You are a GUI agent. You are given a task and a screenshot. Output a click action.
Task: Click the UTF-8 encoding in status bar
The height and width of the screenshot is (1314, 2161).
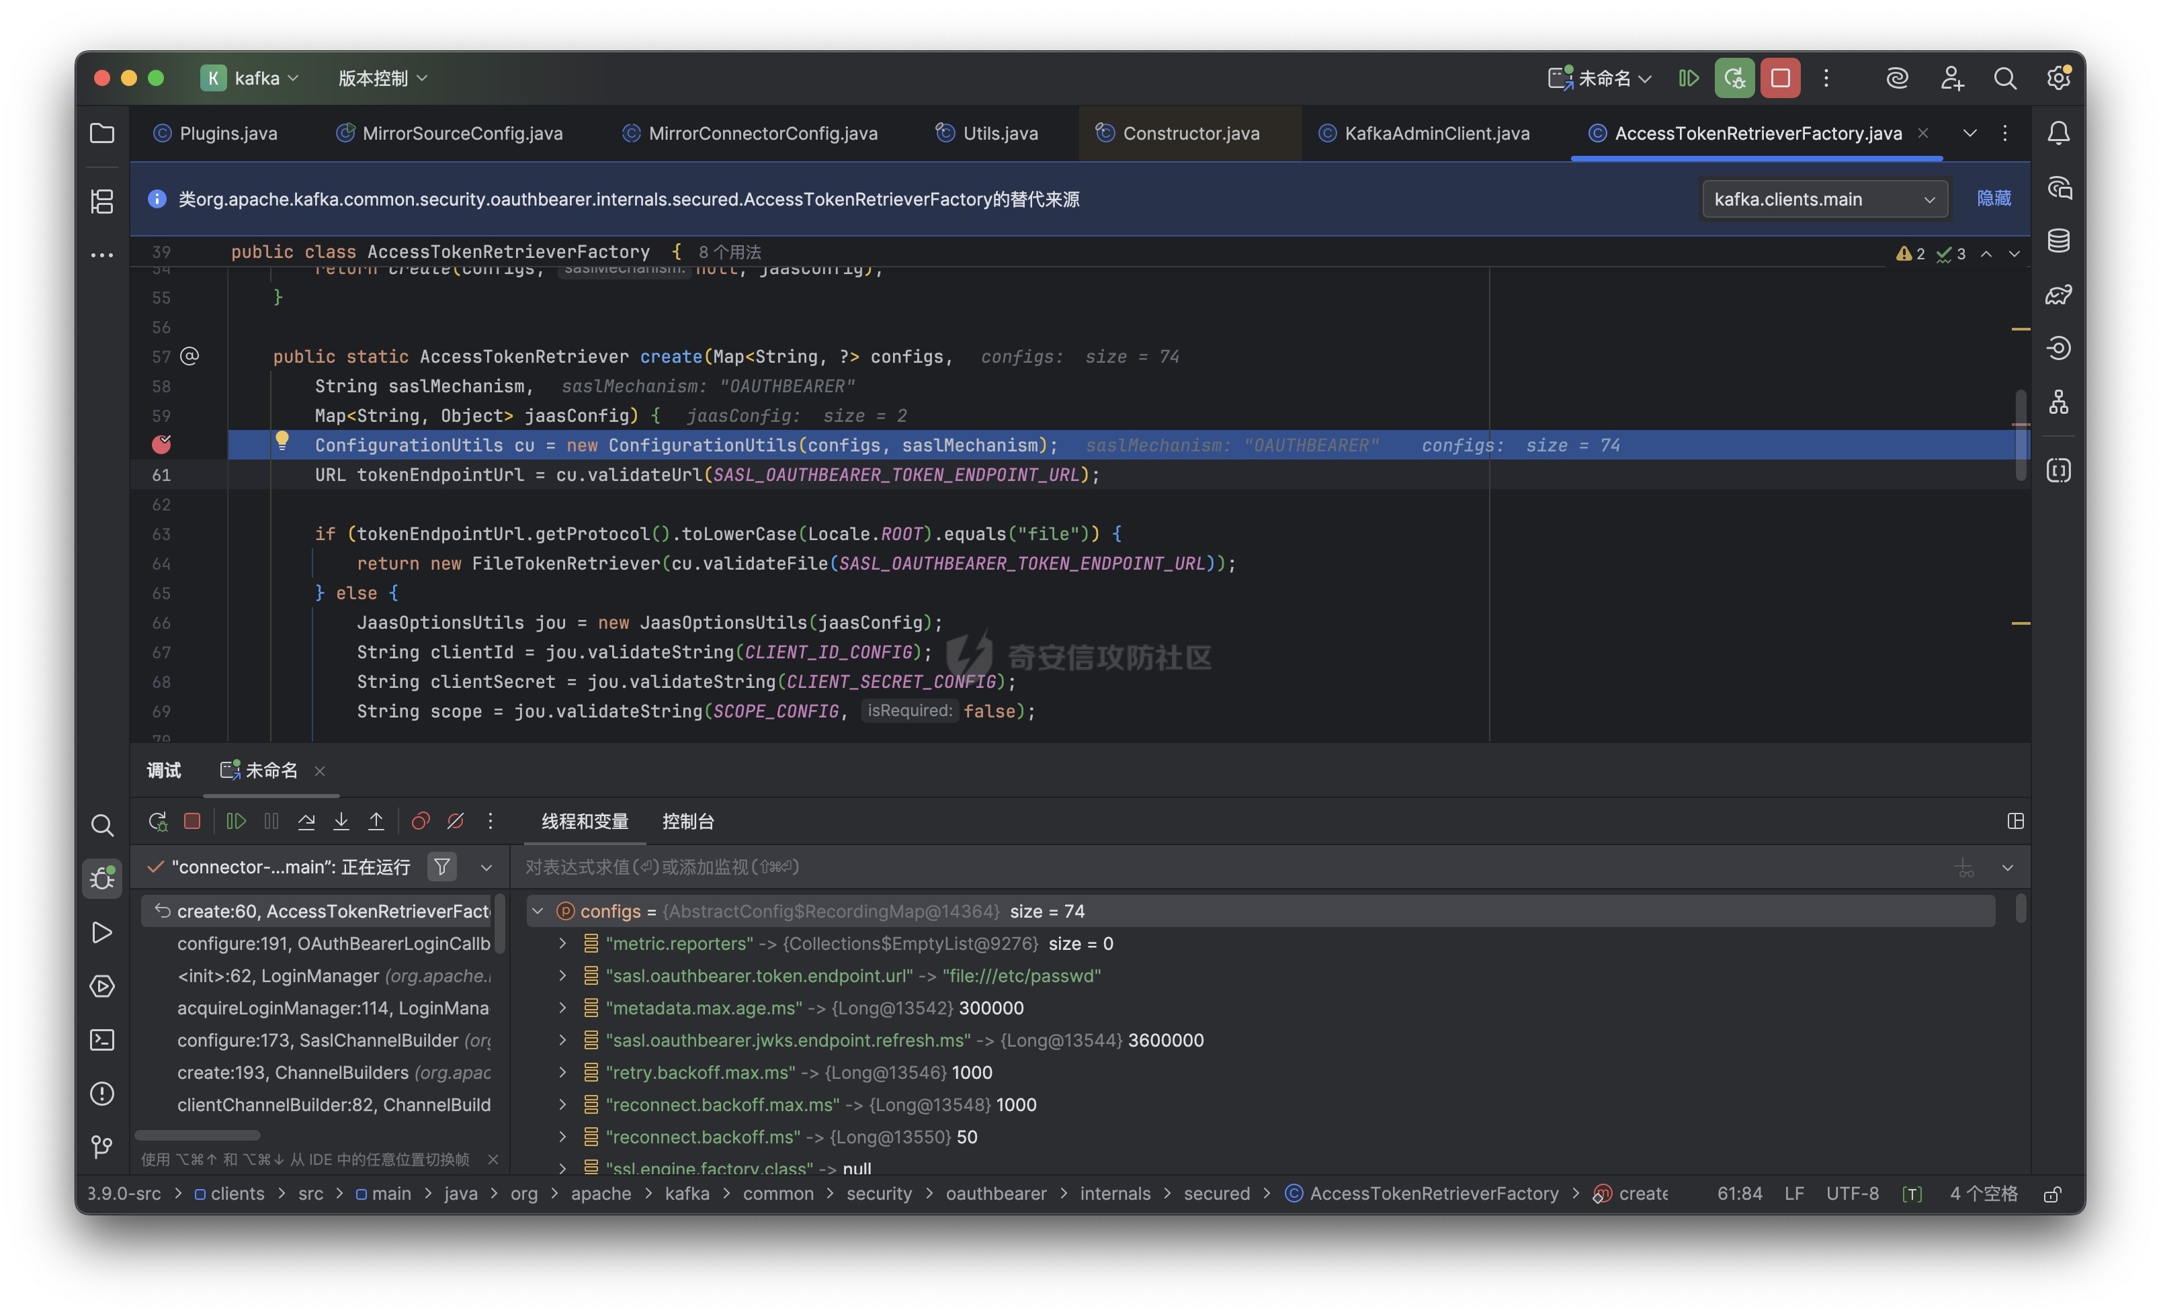pyautogui.click(x=1853, y=1194)
